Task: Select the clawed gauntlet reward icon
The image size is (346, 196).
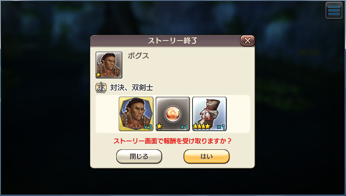Action: (x=209, y=114)
